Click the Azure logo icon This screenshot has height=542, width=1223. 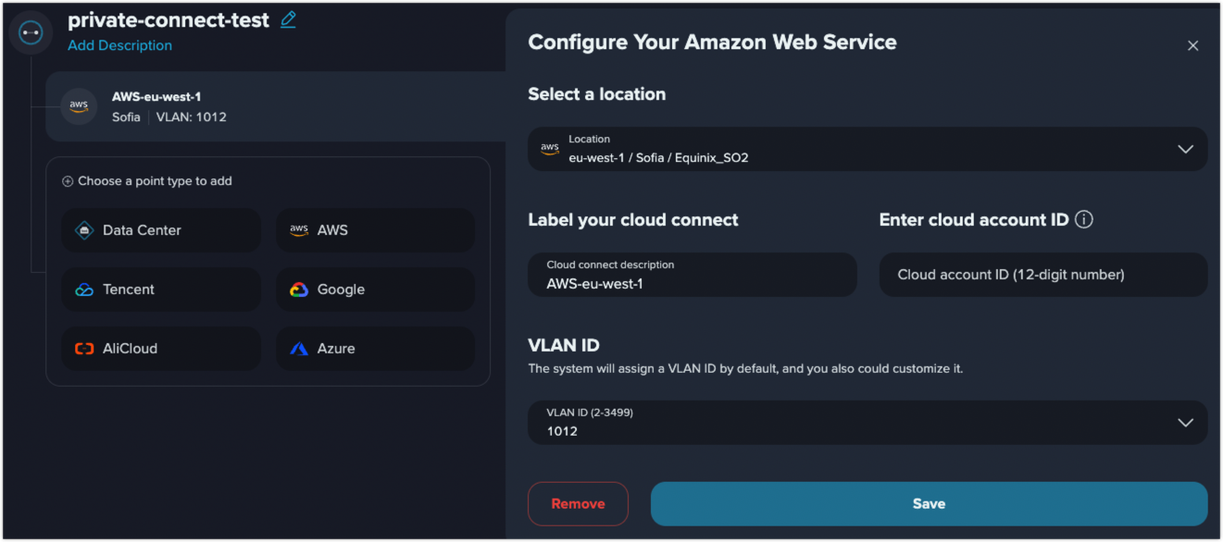pyautogui.click(x=298, y=349)
